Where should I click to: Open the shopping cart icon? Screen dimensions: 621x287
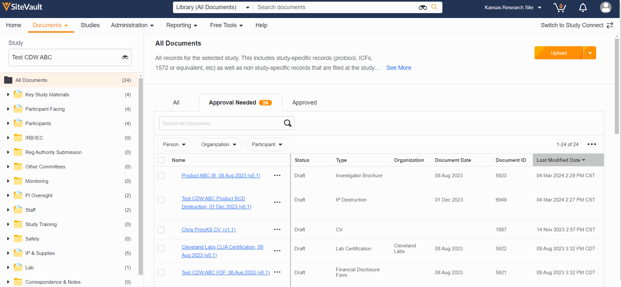coord(559,8)
